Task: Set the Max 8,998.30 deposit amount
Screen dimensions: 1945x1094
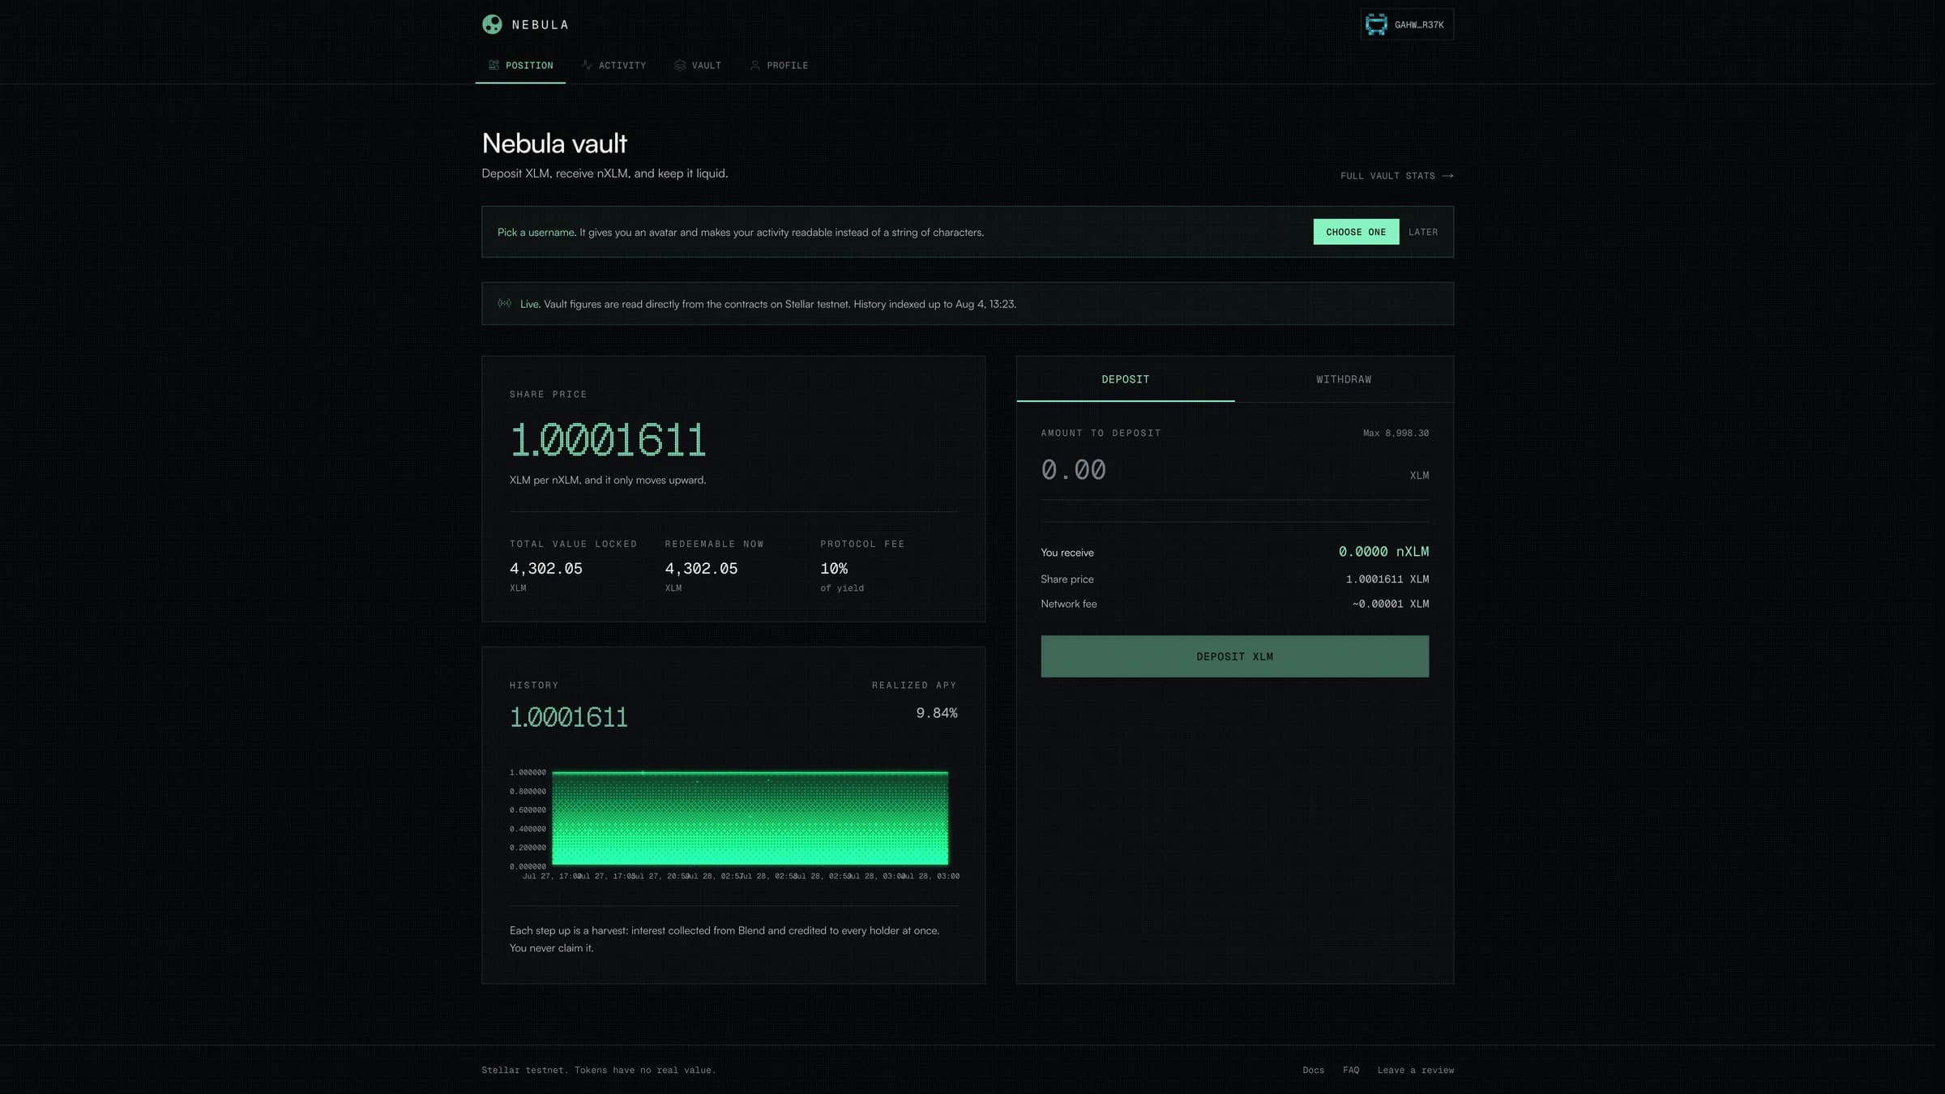Action: coord(1396,434)
